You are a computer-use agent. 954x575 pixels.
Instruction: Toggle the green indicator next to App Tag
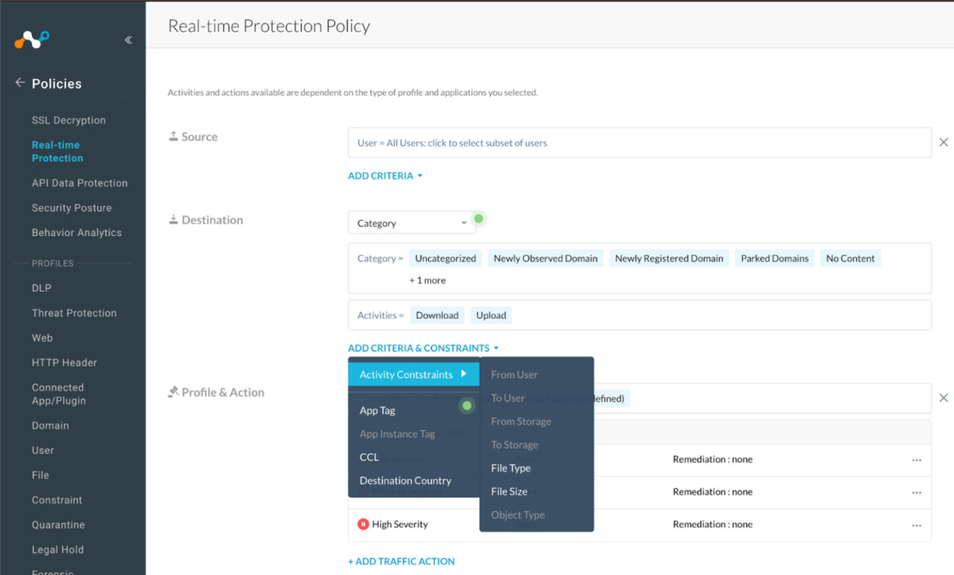tap(466, 406)
